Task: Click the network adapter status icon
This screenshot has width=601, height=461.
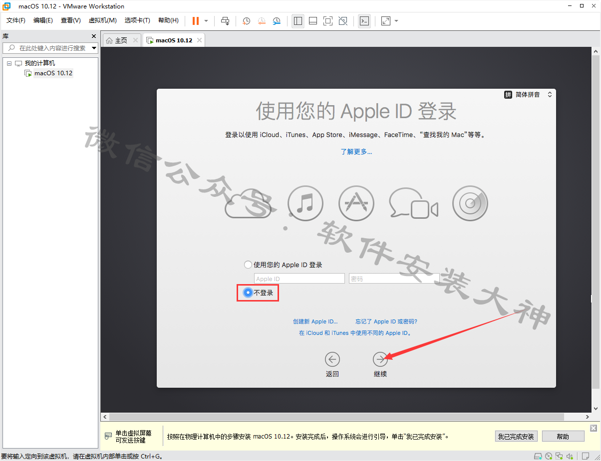Action: tap(560, 456)
